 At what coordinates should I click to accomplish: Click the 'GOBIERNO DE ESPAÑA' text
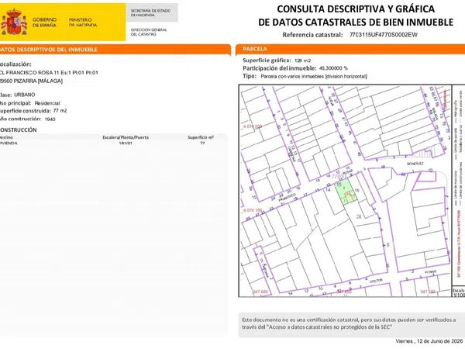click(x=44, y=22)
